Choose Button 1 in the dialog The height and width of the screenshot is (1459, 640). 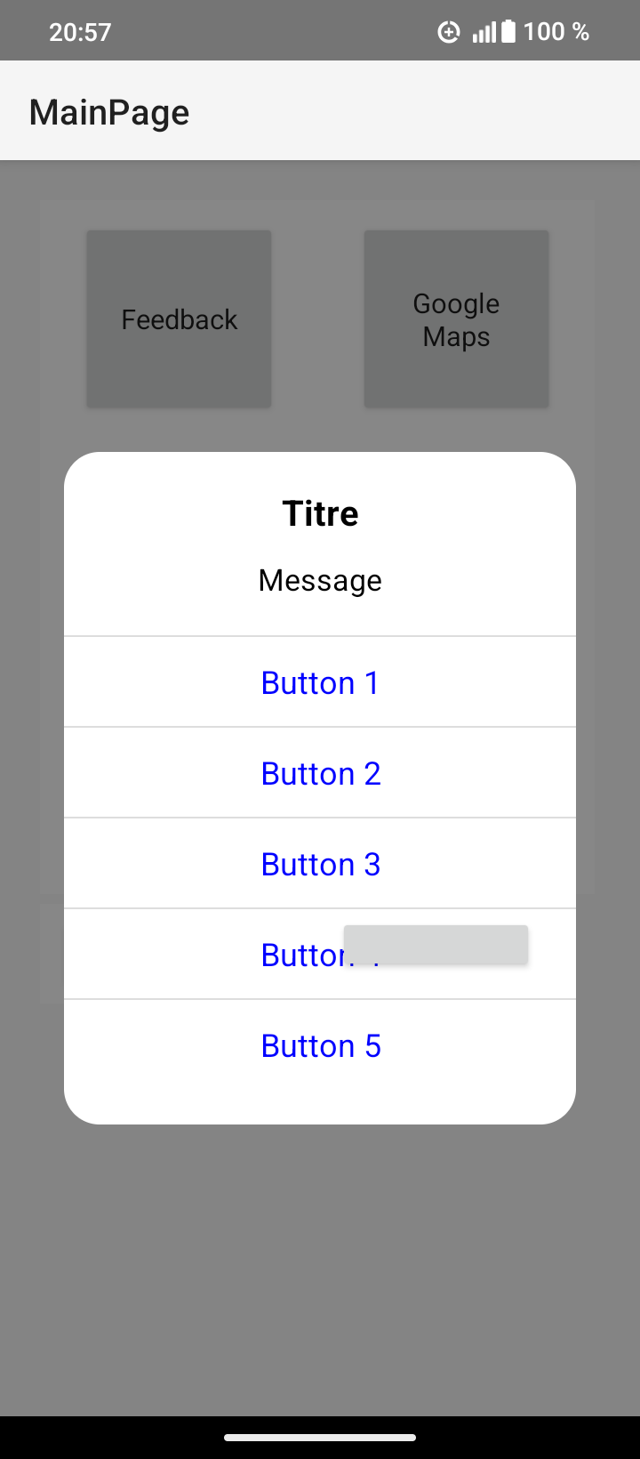click(320, 683)
